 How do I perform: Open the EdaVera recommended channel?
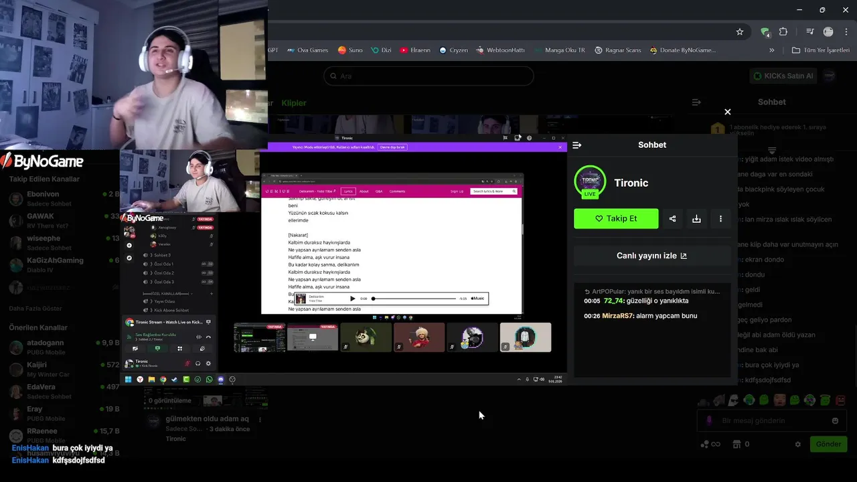pos(64,391)
